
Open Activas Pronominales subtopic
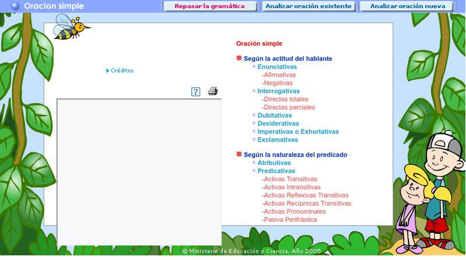click(x=294, y=211)
